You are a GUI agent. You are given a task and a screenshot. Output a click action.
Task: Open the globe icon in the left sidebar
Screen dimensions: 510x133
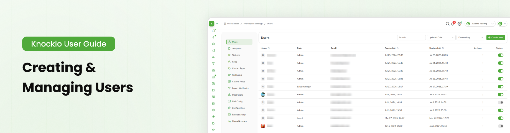[x=213, y=44]
